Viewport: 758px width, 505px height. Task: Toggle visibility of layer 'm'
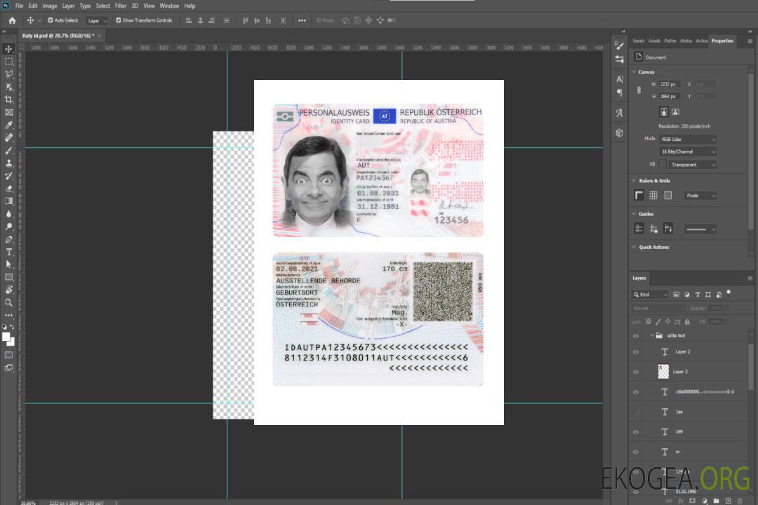click(x=636, y=452)
